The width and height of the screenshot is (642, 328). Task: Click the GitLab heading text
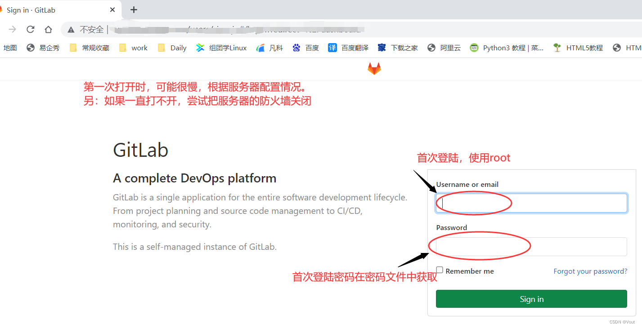(140, 150)
